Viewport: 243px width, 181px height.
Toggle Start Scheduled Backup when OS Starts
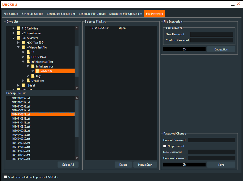coord(6,177)
